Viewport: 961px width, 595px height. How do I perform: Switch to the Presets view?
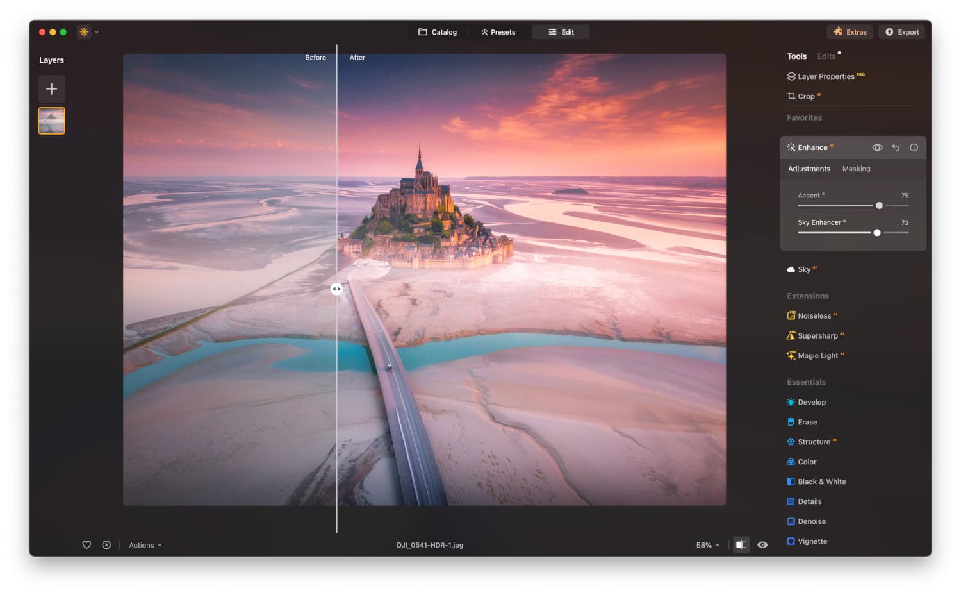(499, 31)
